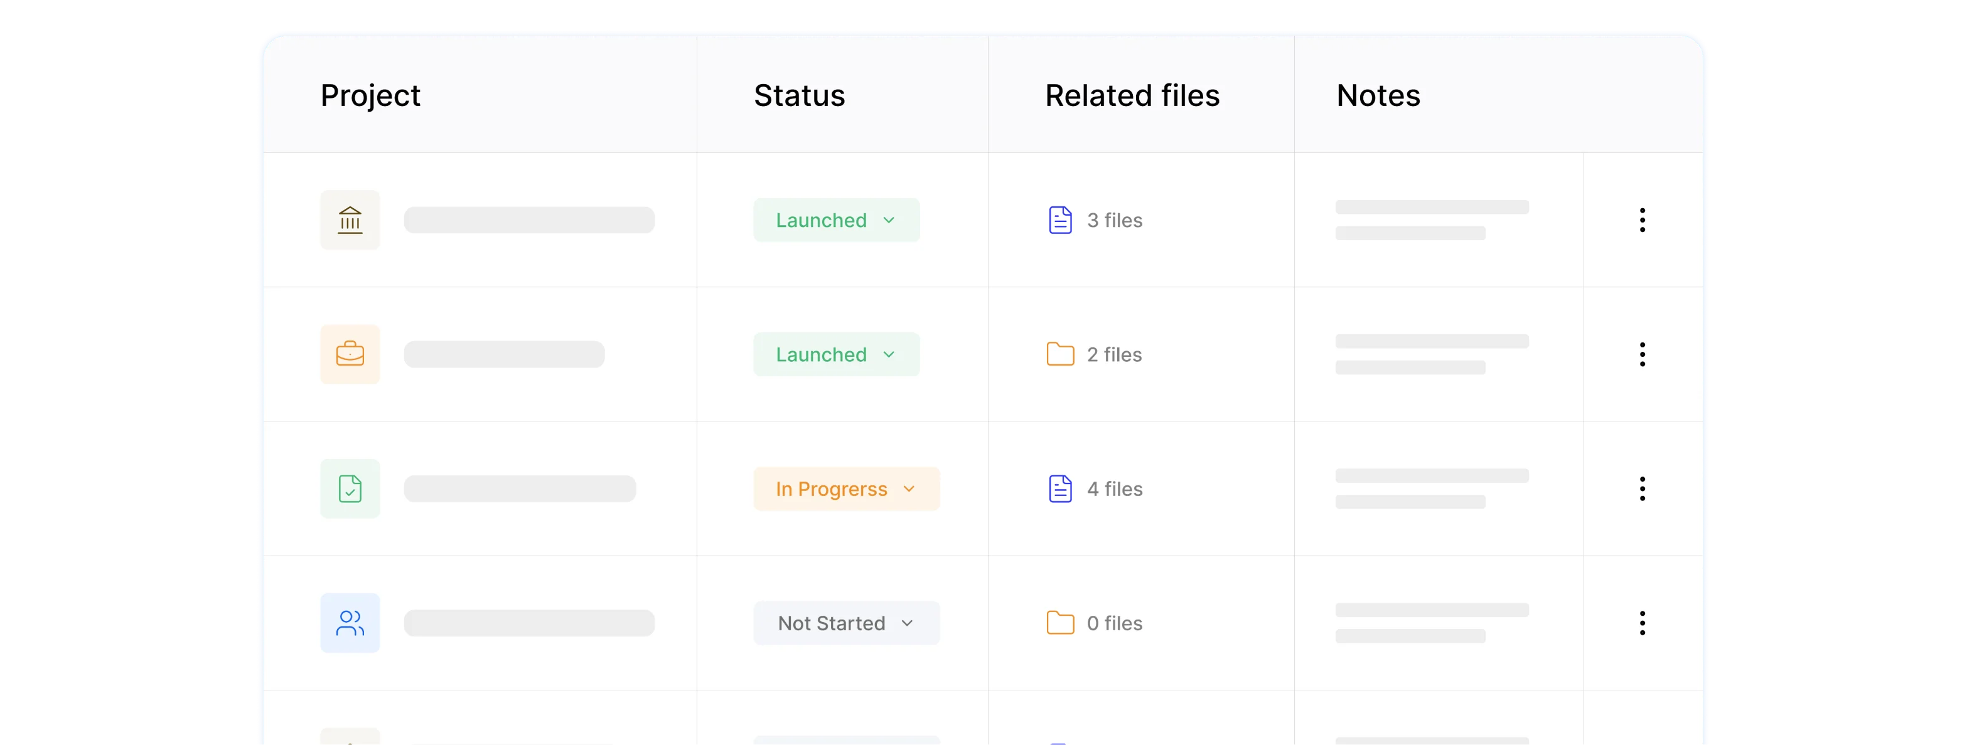The image size is (1967, 745).
Task: Click the Project column header
Action: pyautogui.click(x=370, y=96)
